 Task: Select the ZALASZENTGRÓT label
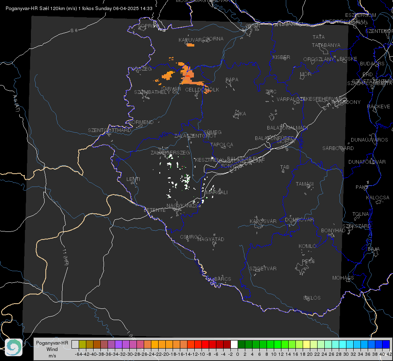click(x=195, y=136)
